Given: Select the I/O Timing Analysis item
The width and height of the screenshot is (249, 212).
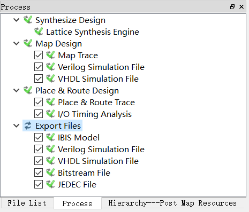Looking at the screenshot, I should pyautogui.click(x=95, y=114).
